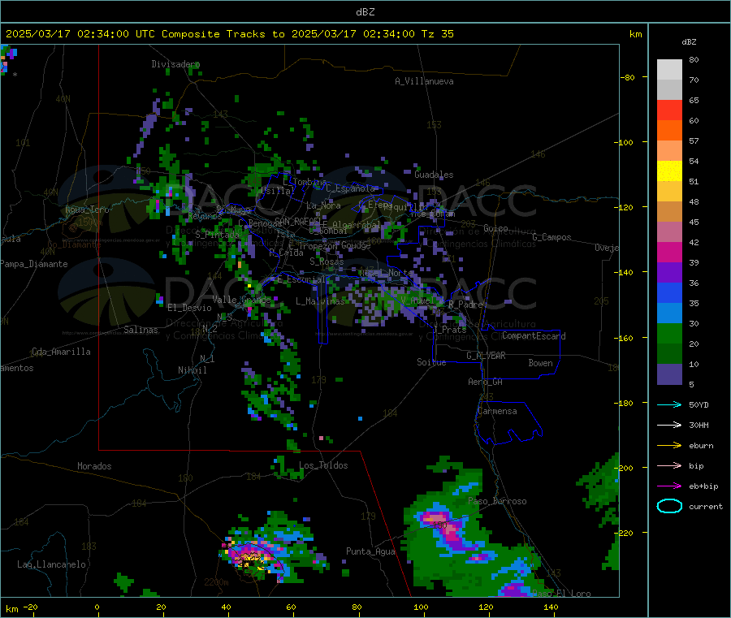Click the 80 dBZ light gray color swatch
Viewport: 731px width, 618px height.
click(x=669, y=70)
